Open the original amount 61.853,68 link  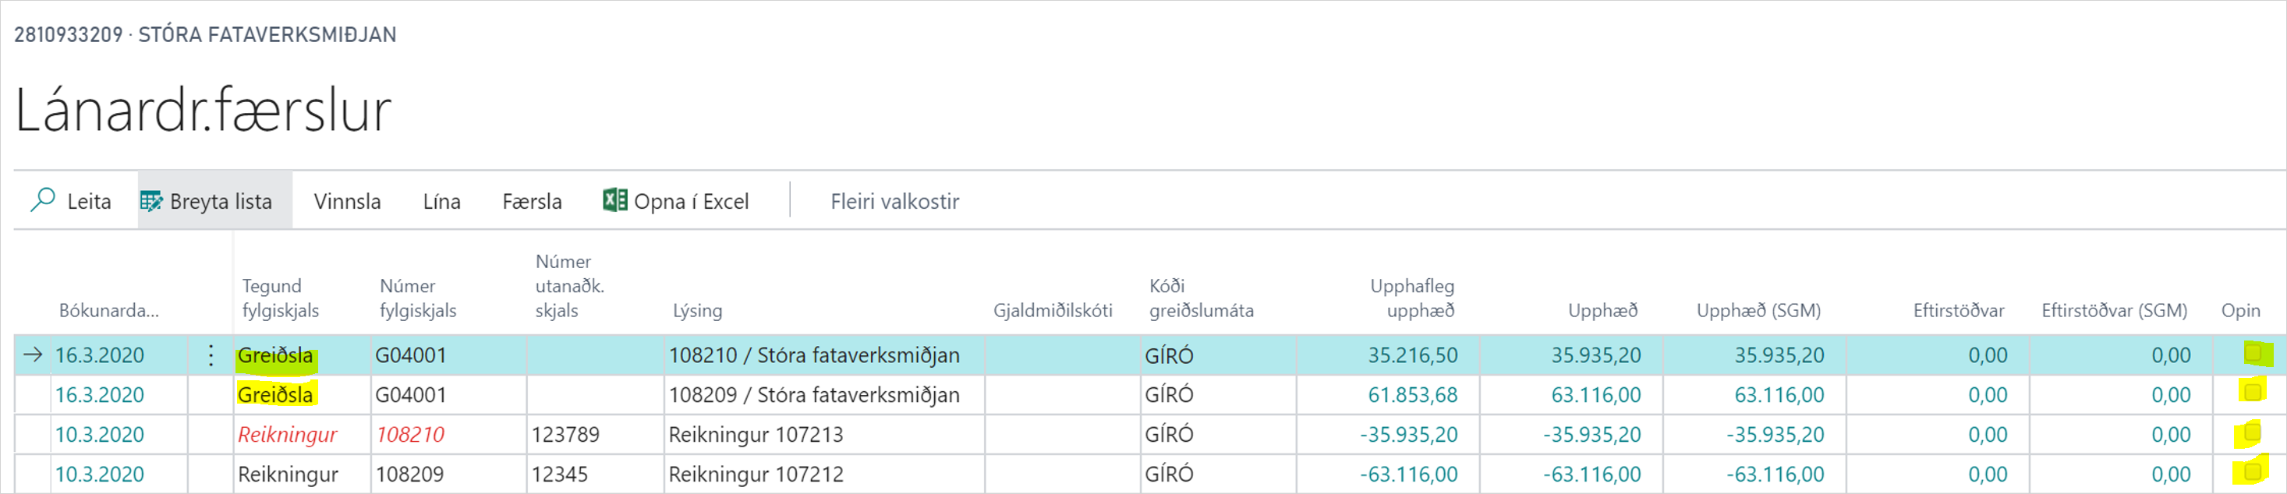pyautogui.click(x=1411, y=395)
